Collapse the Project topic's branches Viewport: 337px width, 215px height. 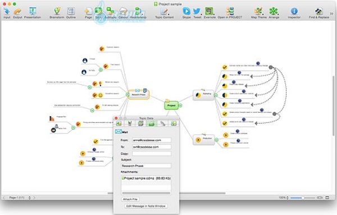pyautogui.click(x=180, y=106)
